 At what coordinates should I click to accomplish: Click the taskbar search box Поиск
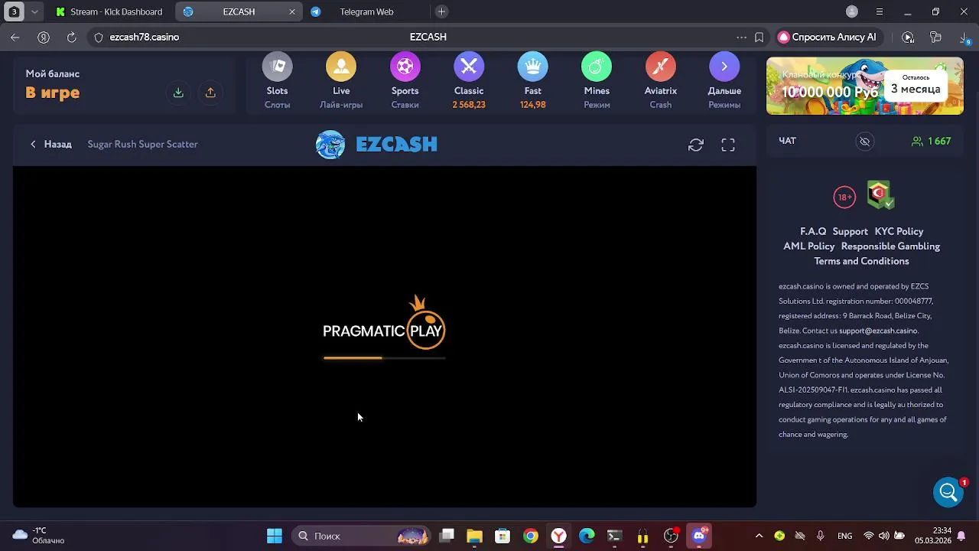click(x=360, y=536)
